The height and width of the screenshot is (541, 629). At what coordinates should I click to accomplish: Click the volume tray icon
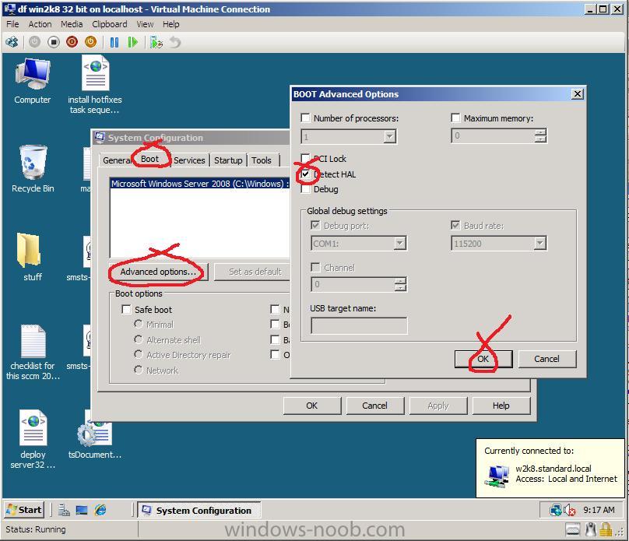[569, 510]
